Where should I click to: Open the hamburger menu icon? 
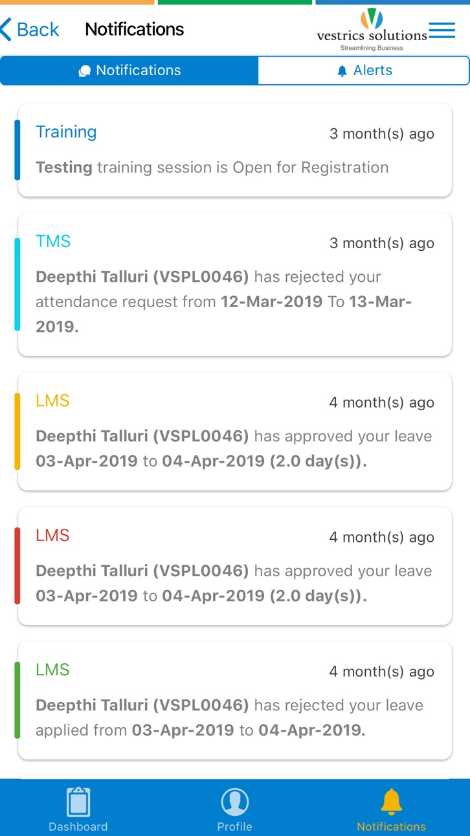442,30
